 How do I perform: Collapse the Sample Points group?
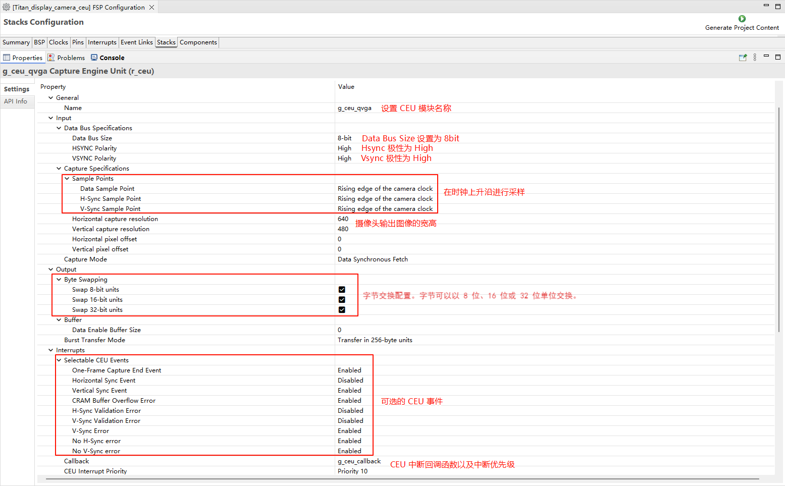pos(67,179)
